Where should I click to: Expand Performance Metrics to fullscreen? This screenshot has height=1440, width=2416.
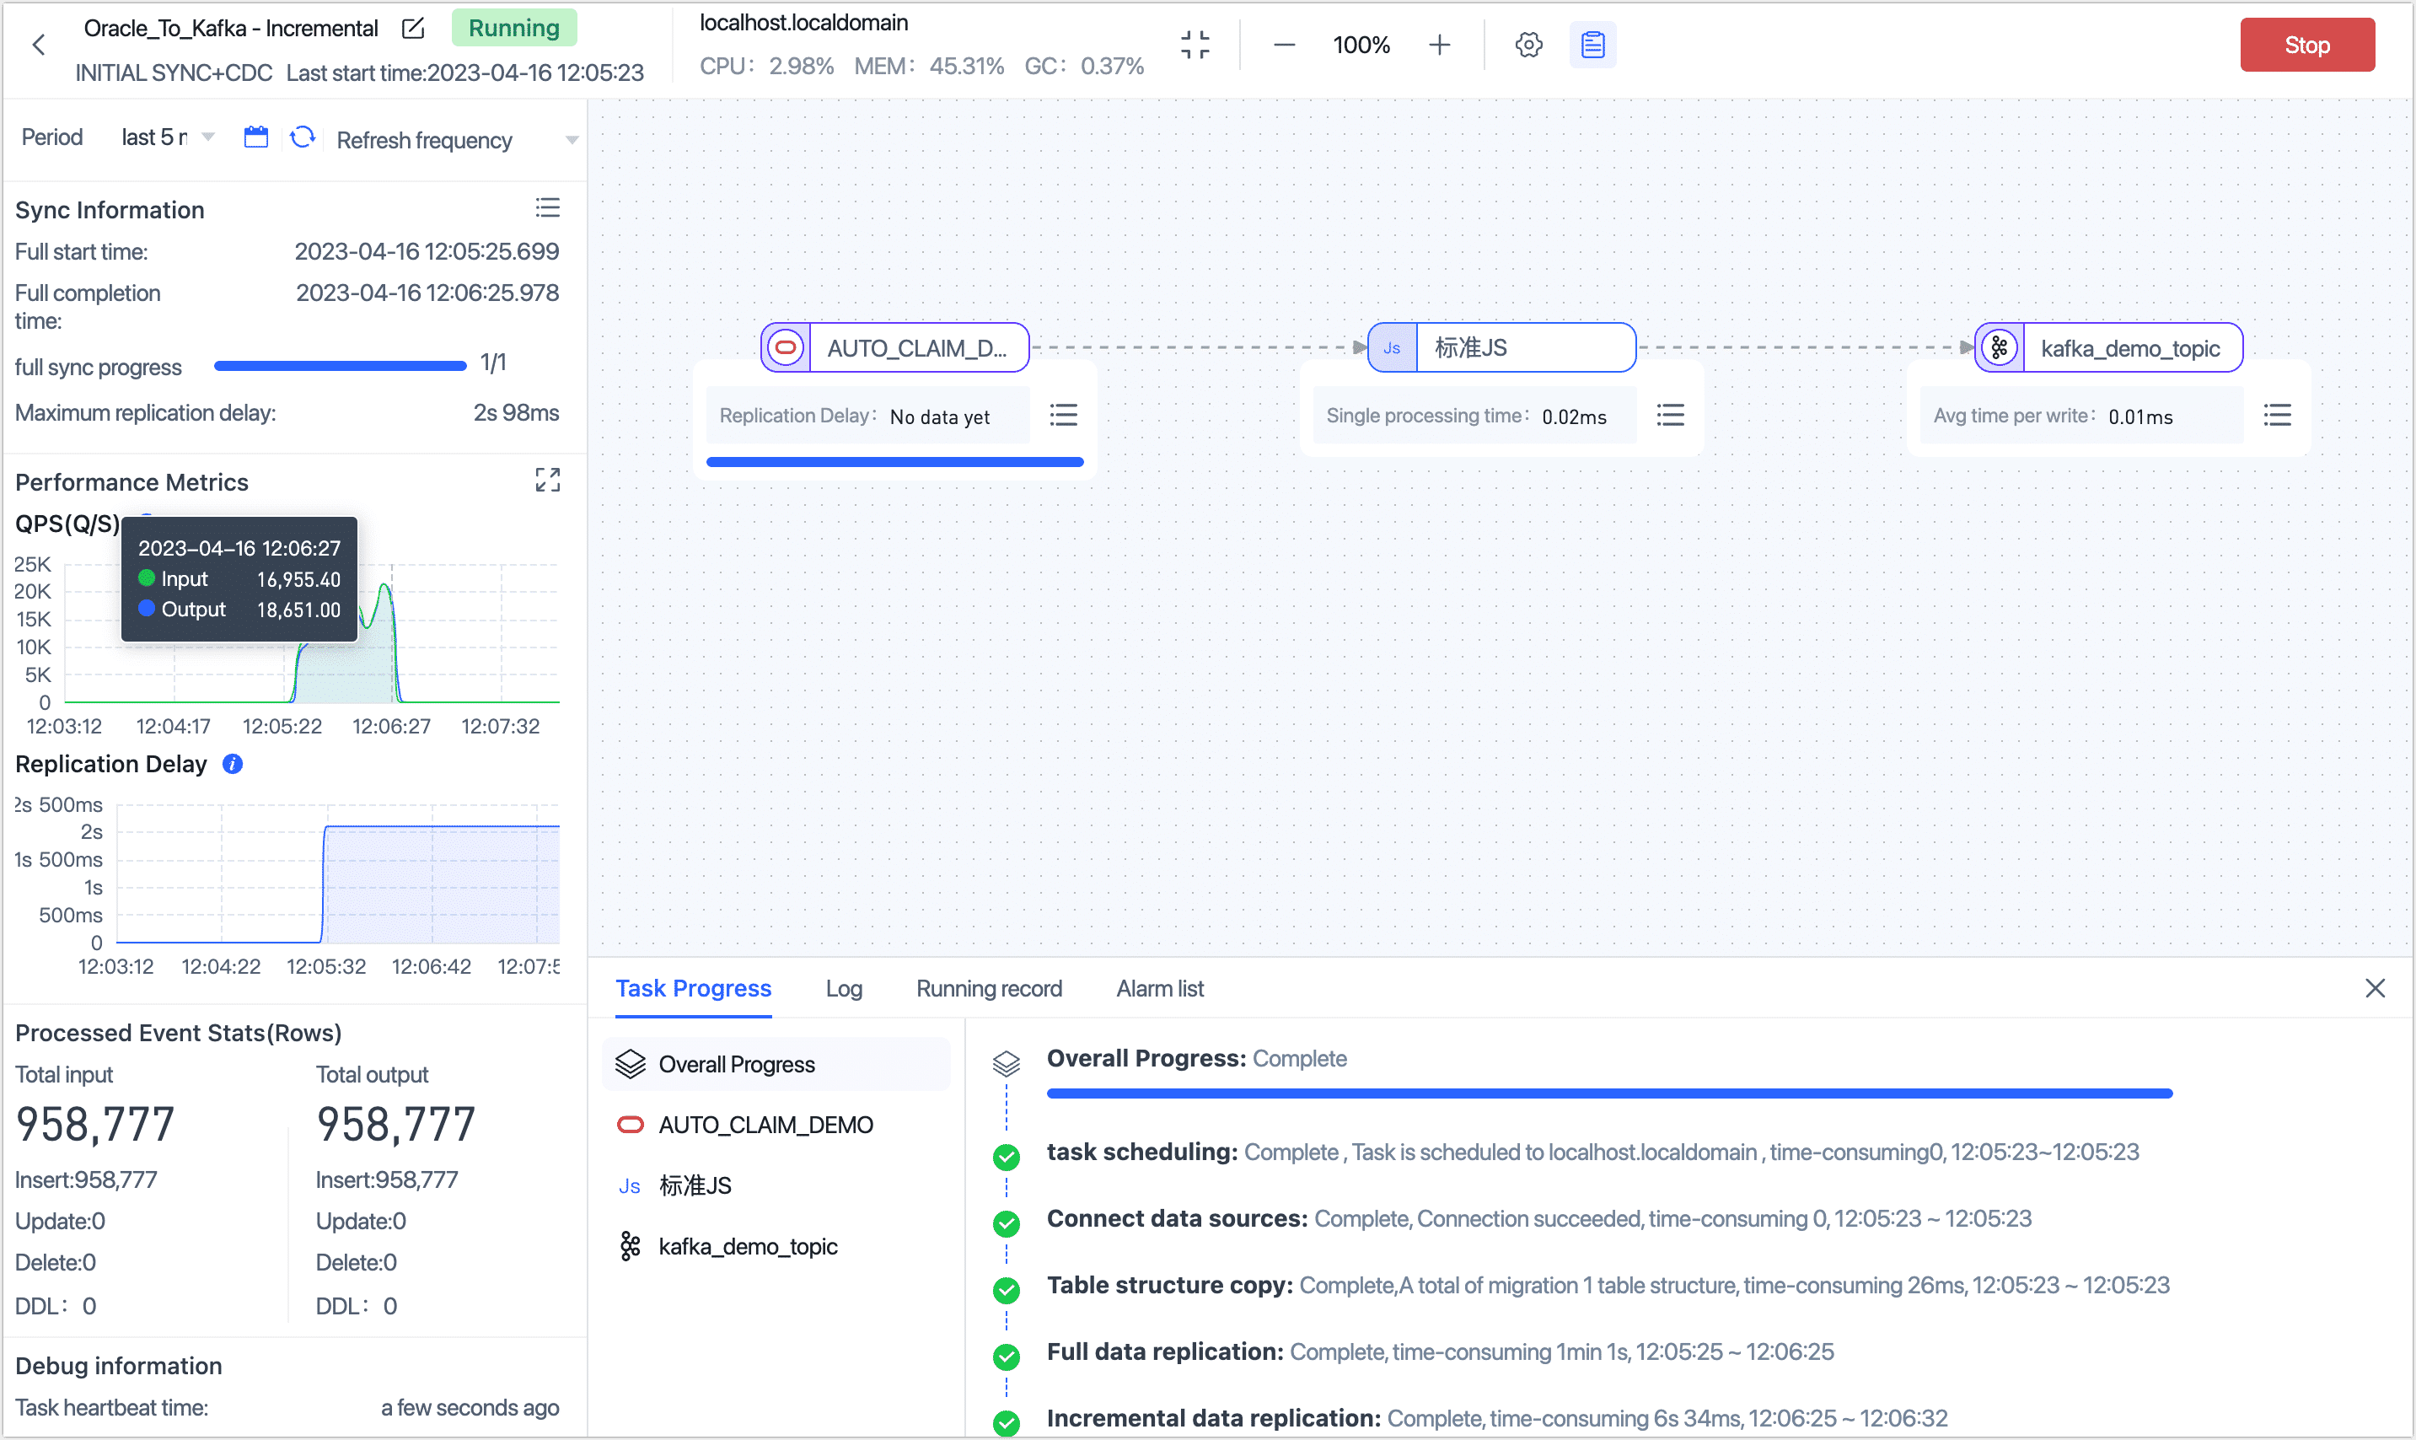pyautogui.click(x=548, y=480)
